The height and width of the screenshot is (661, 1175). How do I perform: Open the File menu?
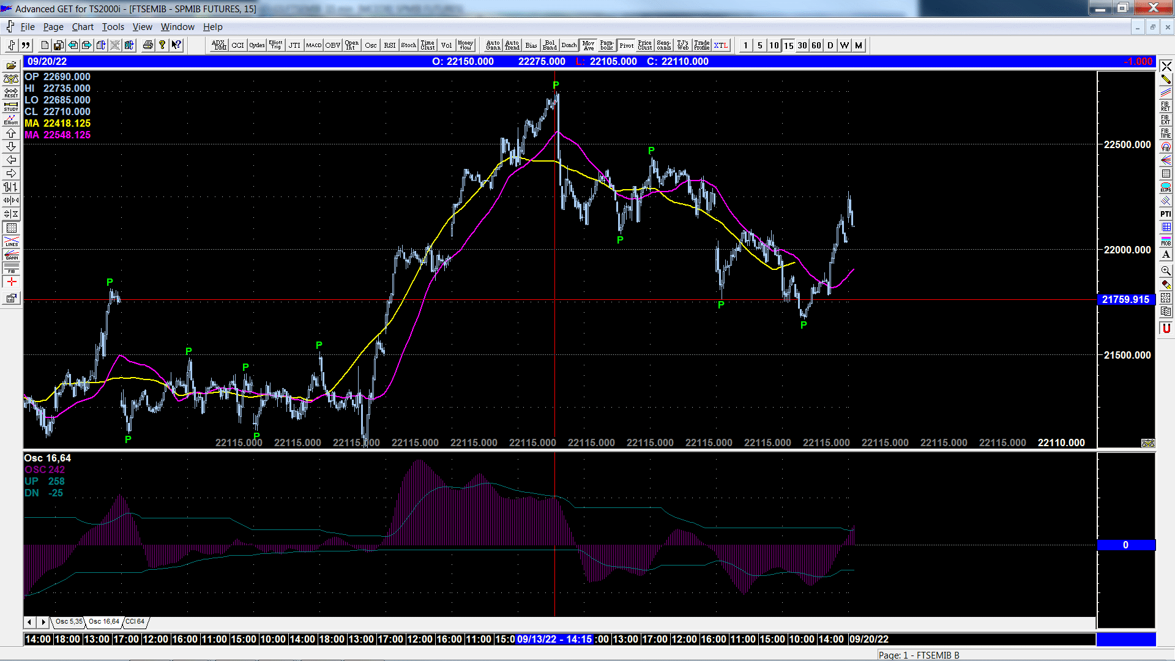(x=28, y=27)
